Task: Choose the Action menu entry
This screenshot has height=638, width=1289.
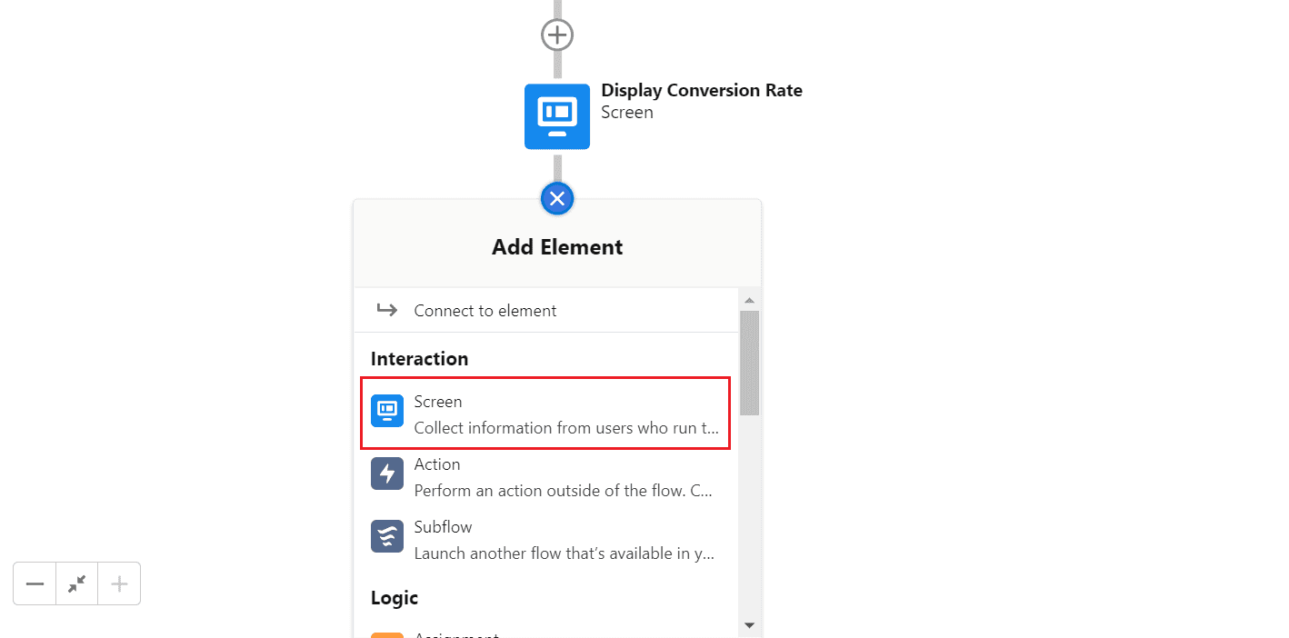Action: [546, 477]
